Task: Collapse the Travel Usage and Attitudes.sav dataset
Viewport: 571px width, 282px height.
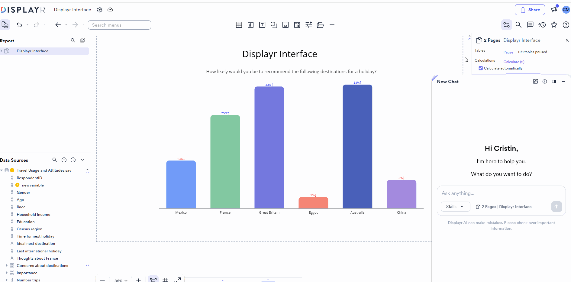Action: point(2,170)
